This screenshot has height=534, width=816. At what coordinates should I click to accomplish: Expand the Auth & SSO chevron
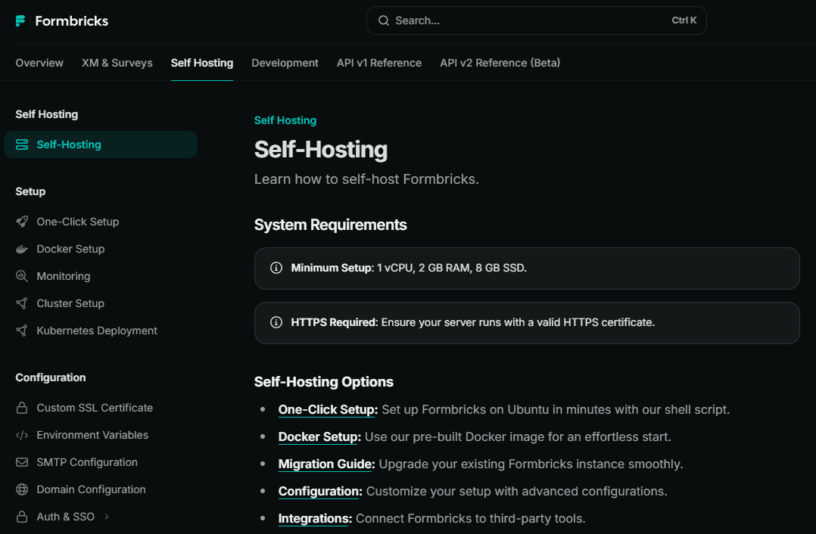tap(107, 517)
